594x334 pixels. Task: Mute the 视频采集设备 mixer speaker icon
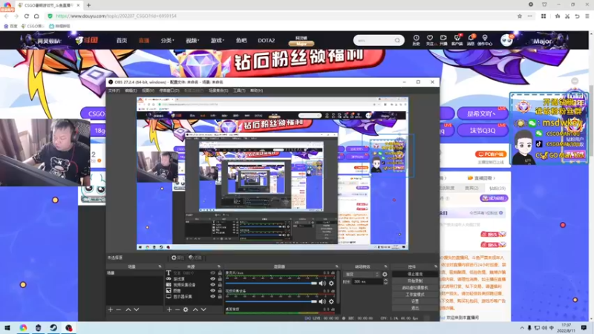pos(322,301)
